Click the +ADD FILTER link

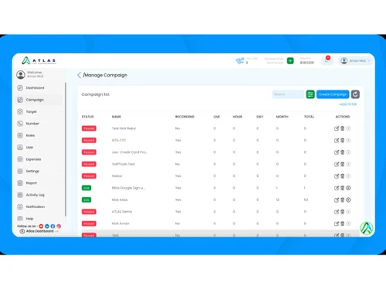[347, 104]
